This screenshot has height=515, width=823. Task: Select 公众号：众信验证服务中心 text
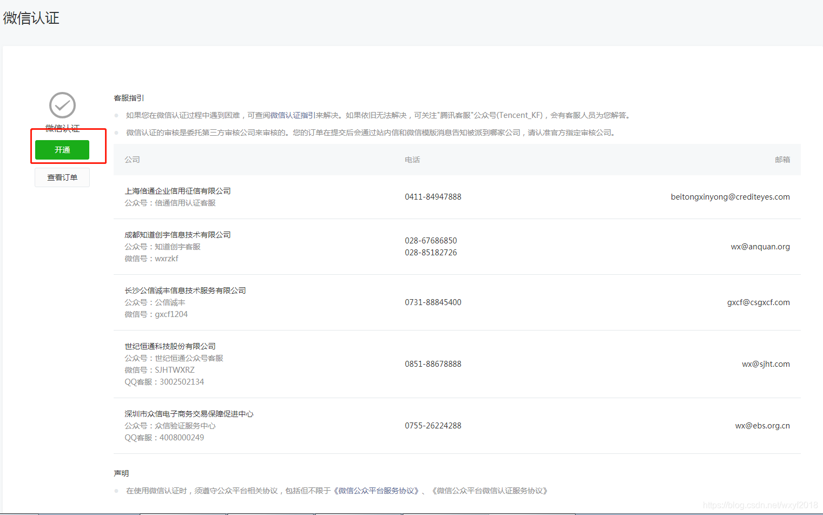click(170, 426)
